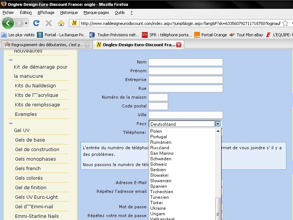Open the Marque-pages menu
The image size is (293, 220).
[96, 12]
